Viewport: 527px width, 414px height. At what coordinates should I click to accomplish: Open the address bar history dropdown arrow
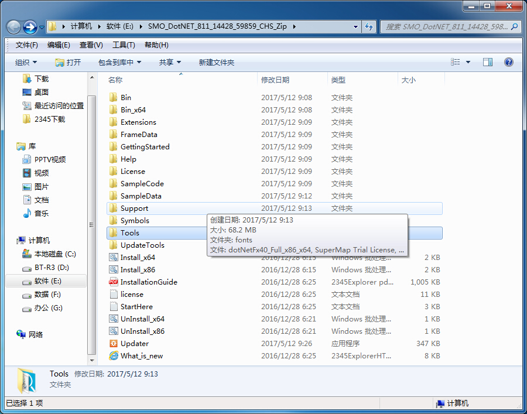coord(355,27)
